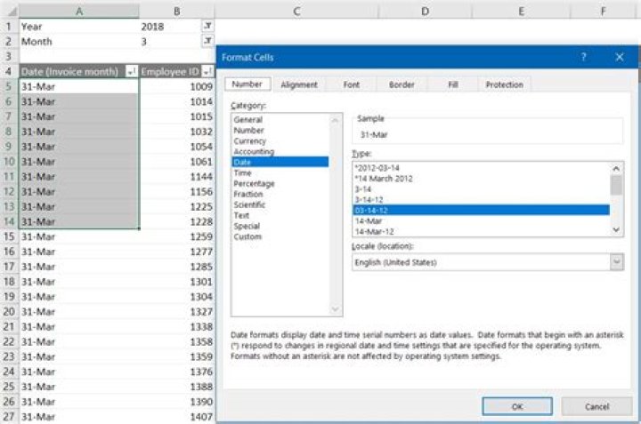Click the Month filter icon in cell B2
This screenshot has width=641, height=424.
pos(207,41)
